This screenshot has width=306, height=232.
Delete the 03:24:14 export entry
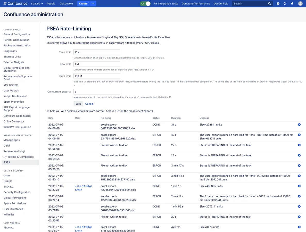(299, 196)
